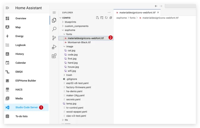Click the New Folder icon in explorer
The image size is (200, 128).
[102, 18]
